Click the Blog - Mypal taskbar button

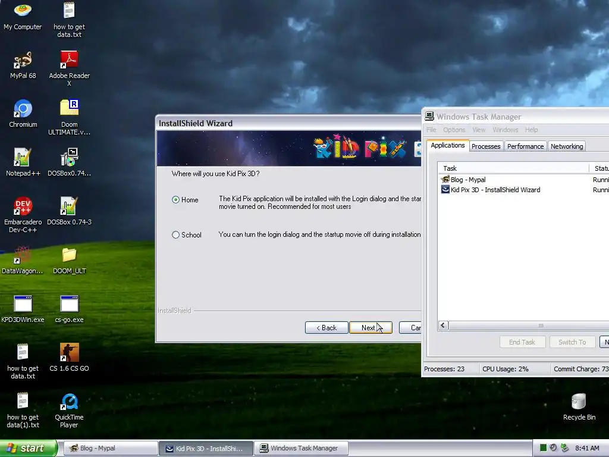[110, 448]
